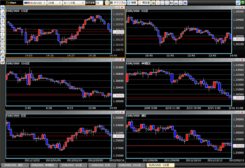This screenshot has width=245, height=168.
Task: Click the 2011/06/06 date label in 週足 chart
Action: [150, 160]
